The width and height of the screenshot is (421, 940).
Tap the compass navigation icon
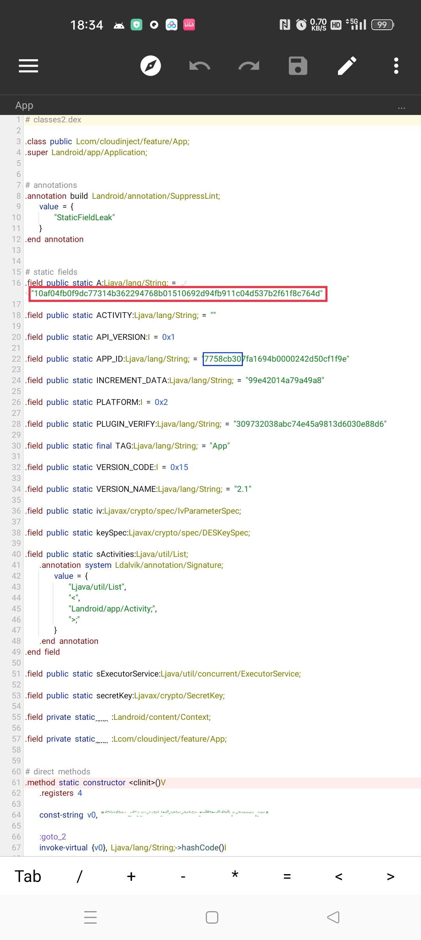tap(150, 66)
